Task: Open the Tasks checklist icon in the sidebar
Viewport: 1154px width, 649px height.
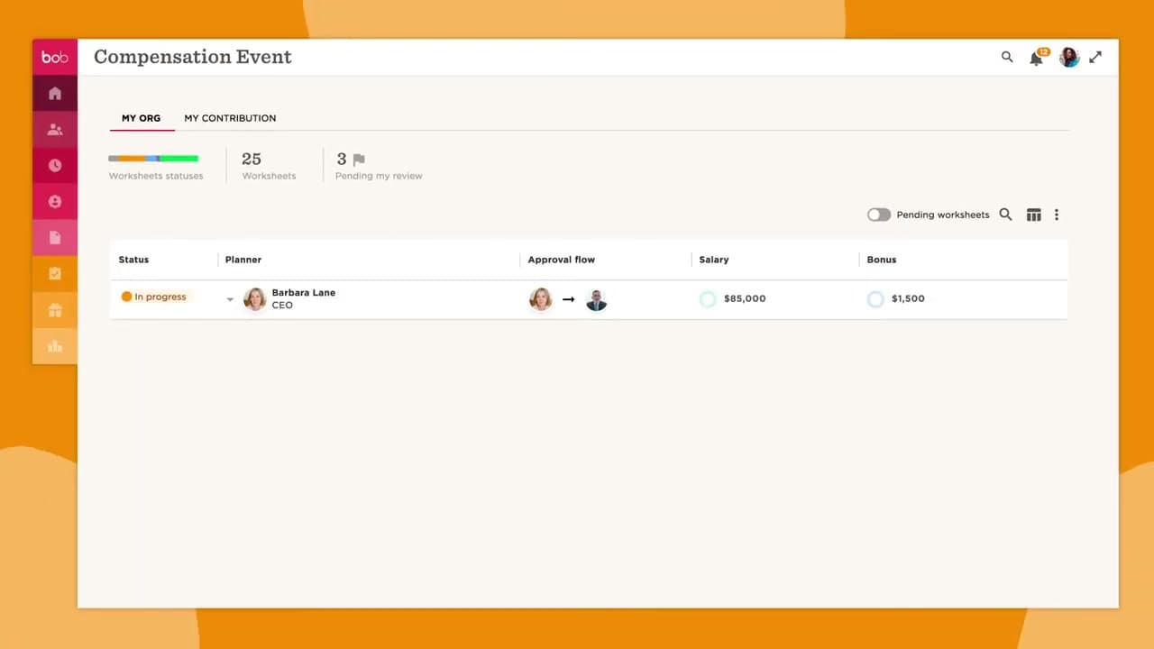Action: pos(55,274)
